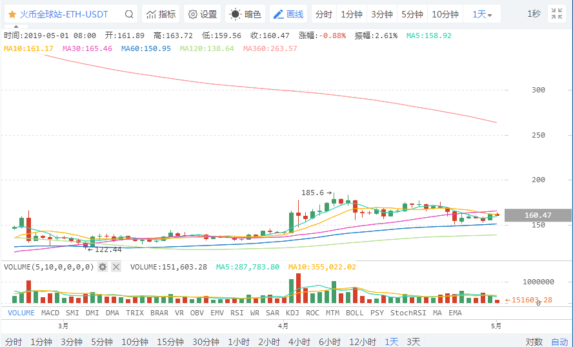Click the MA5:158.92 legend label
The height and width of the screenshot is (347, 573).
tap(429, 36)
